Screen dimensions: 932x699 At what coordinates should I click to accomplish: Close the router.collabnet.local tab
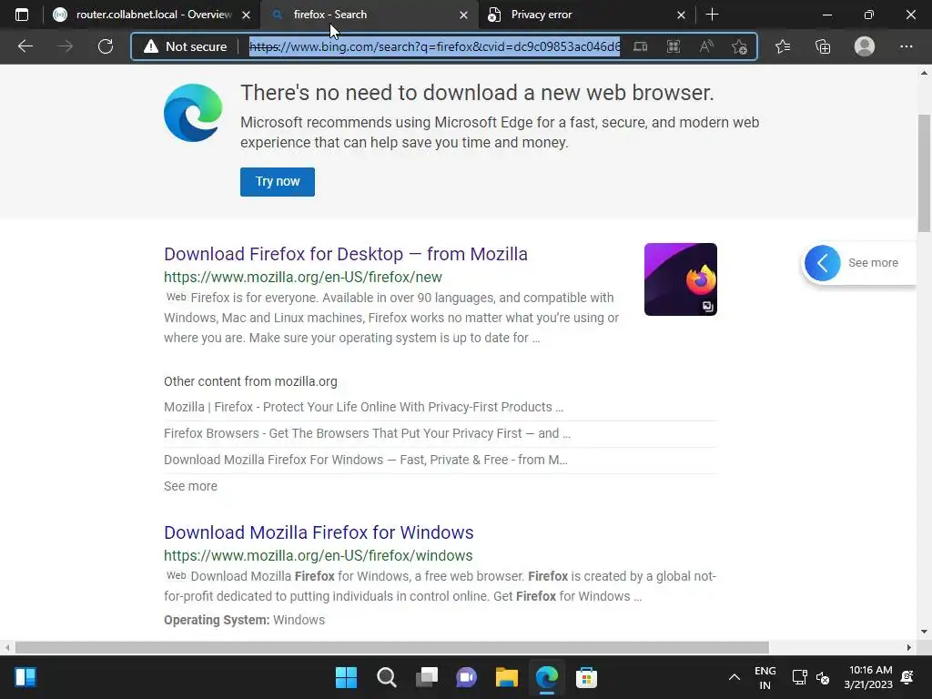click(246, 15)
